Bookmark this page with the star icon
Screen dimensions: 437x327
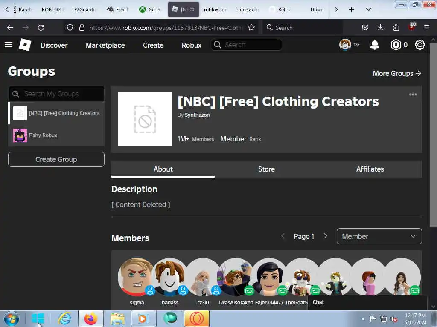[251, 28]
